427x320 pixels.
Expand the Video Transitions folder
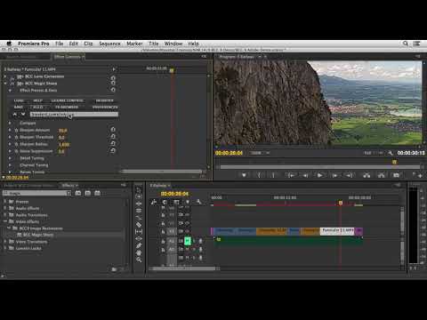point(4,242)
